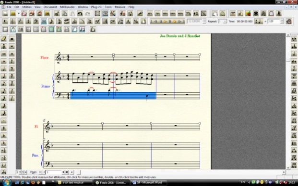Open 09 - Microsoft Word taskbar button
The image size is (298, 186).
pyautogui.click(x=149, y=182)
